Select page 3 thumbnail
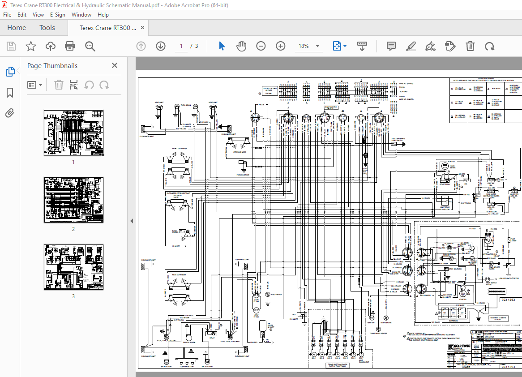The height and width of the screenshot is (377, 522). [73, 267]
